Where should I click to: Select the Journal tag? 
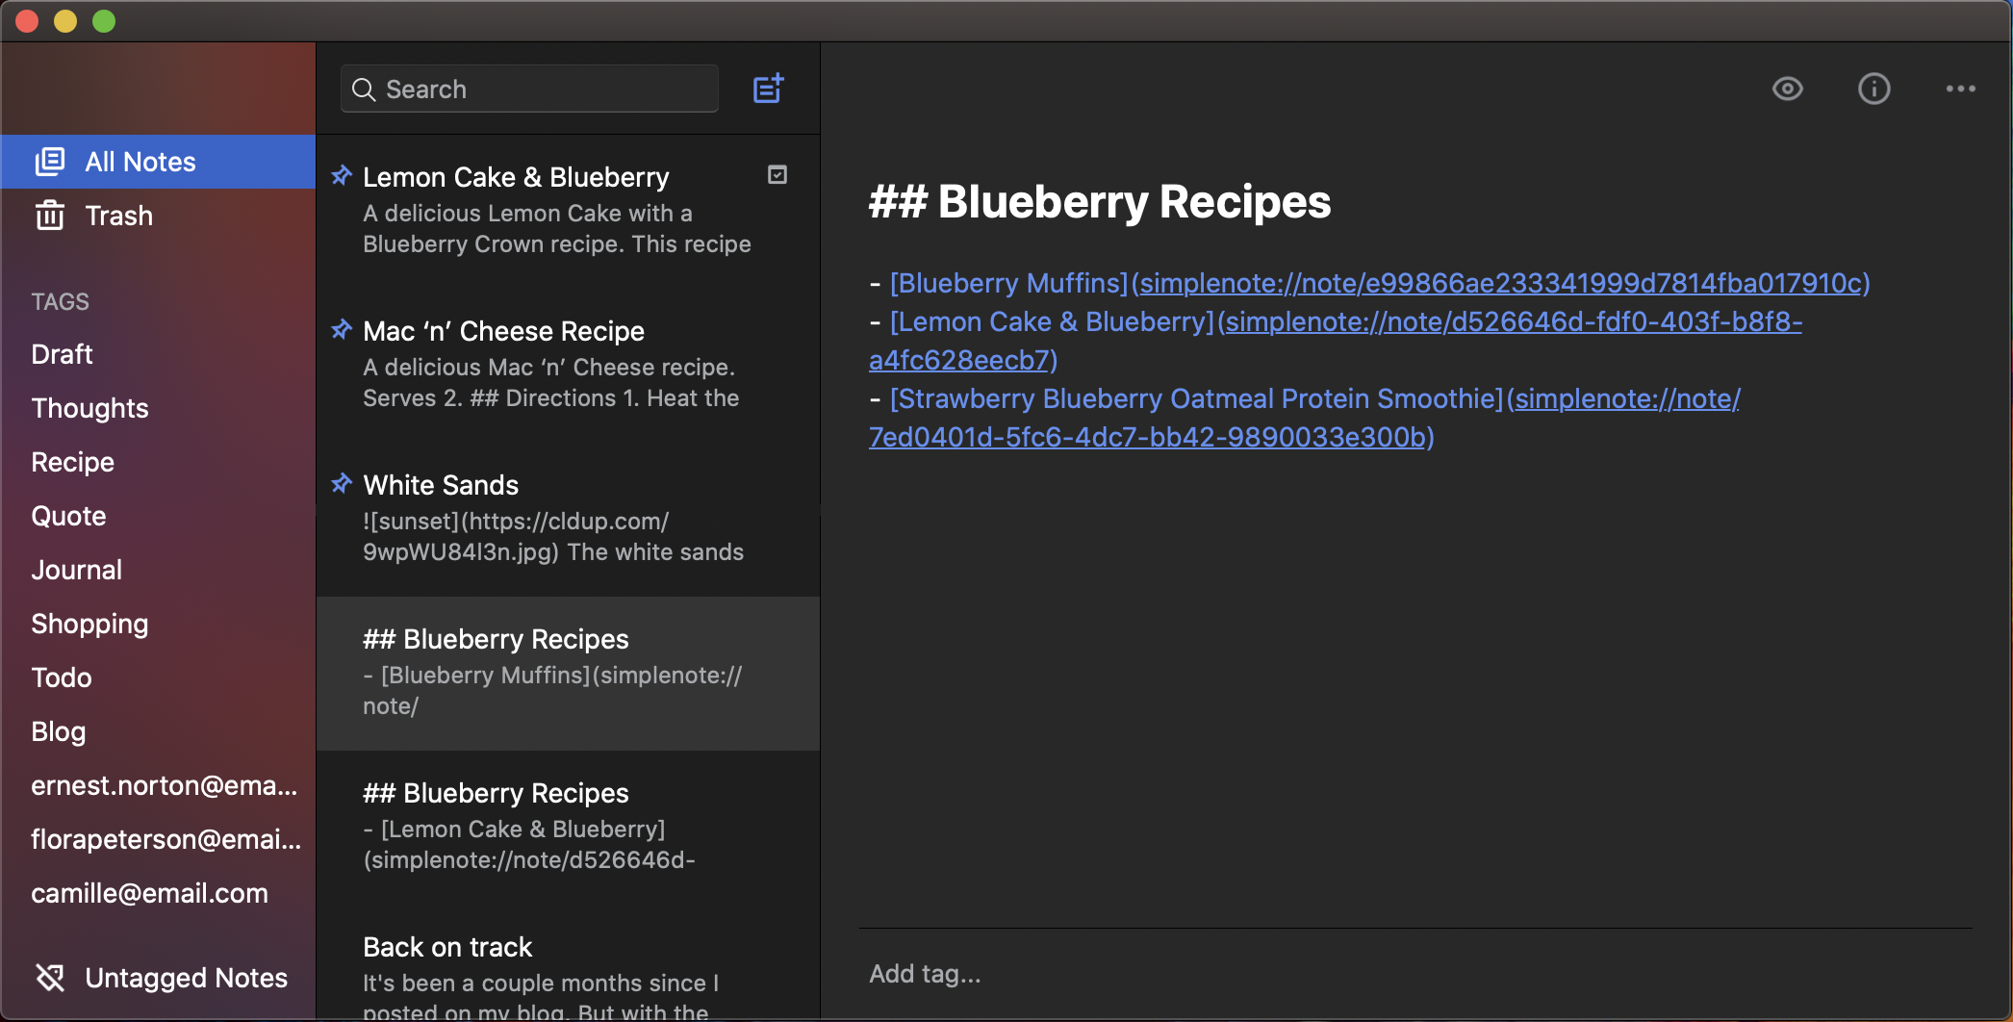(76, 570)
